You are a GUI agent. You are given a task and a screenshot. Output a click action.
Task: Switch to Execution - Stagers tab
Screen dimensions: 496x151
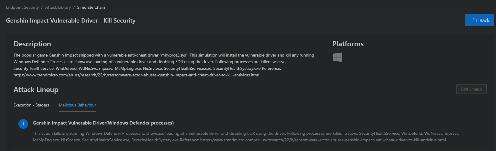click(31, 105)
